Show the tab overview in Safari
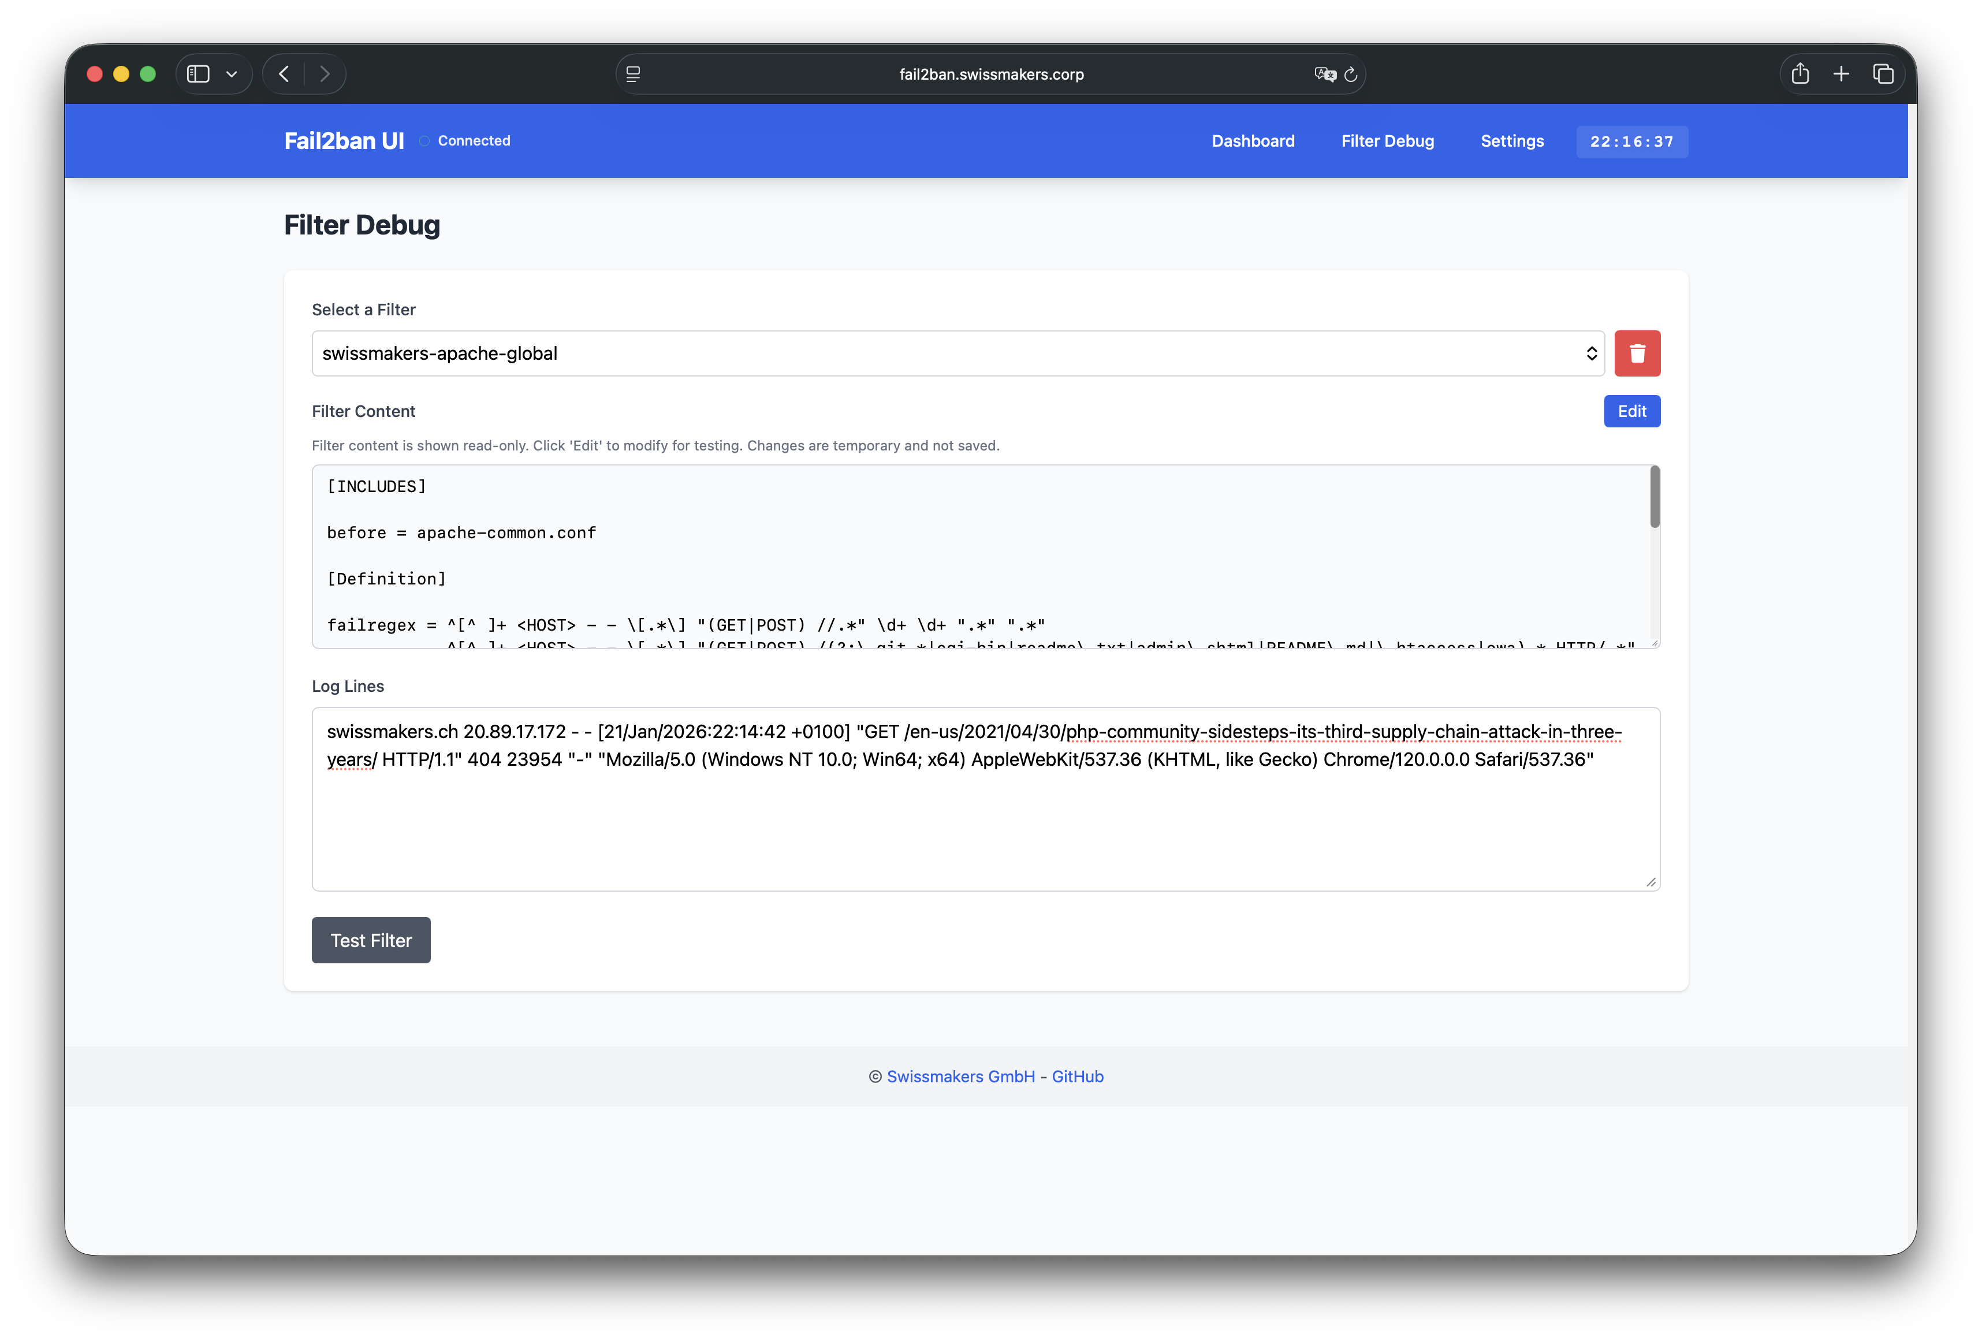Image resolution: width=1982 pixels, height=1341 pixels. click(x=1884, y=73)
